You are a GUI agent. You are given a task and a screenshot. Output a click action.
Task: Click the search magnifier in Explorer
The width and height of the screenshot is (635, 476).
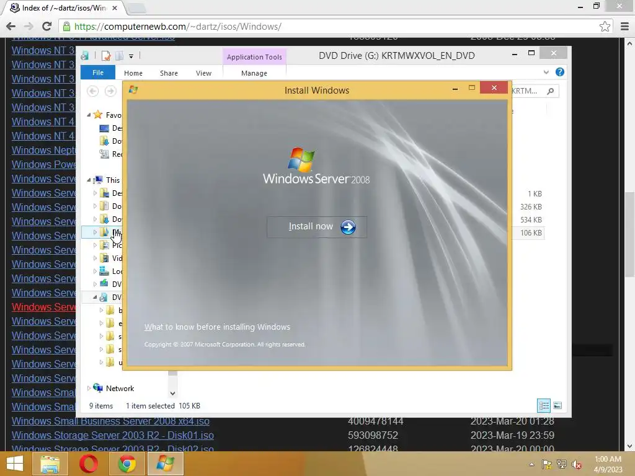[x=551, y=92]
